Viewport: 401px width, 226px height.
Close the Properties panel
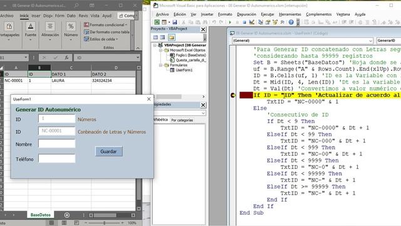(203, 105)
